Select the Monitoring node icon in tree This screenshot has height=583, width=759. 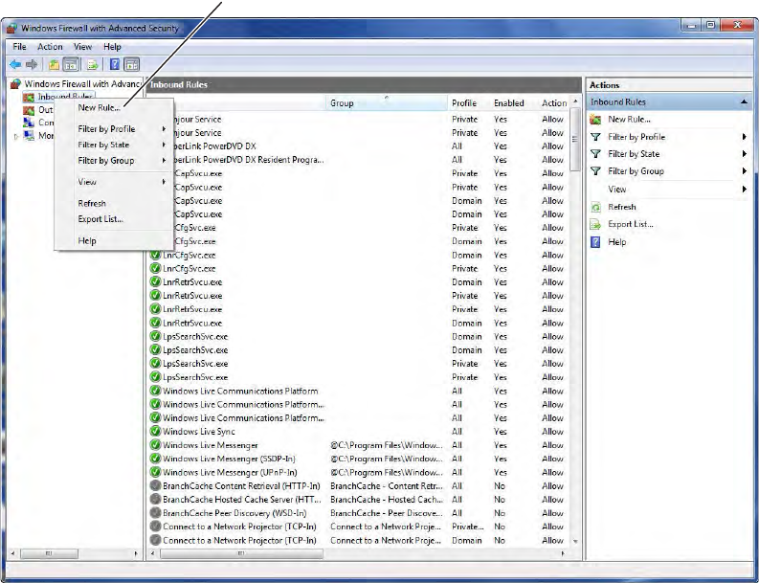30,136
